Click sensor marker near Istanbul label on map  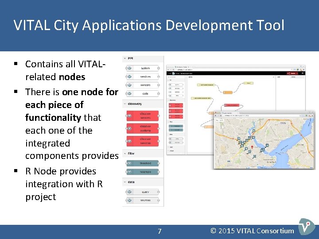point(254,156)
